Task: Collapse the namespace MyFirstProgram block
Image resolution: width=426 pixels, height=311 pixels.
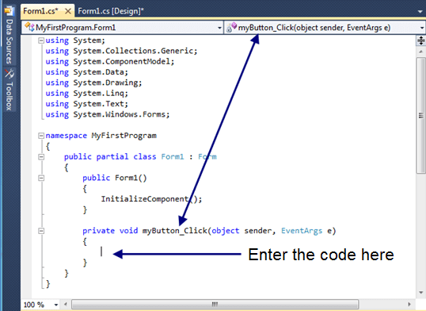Action: (41, 136)
